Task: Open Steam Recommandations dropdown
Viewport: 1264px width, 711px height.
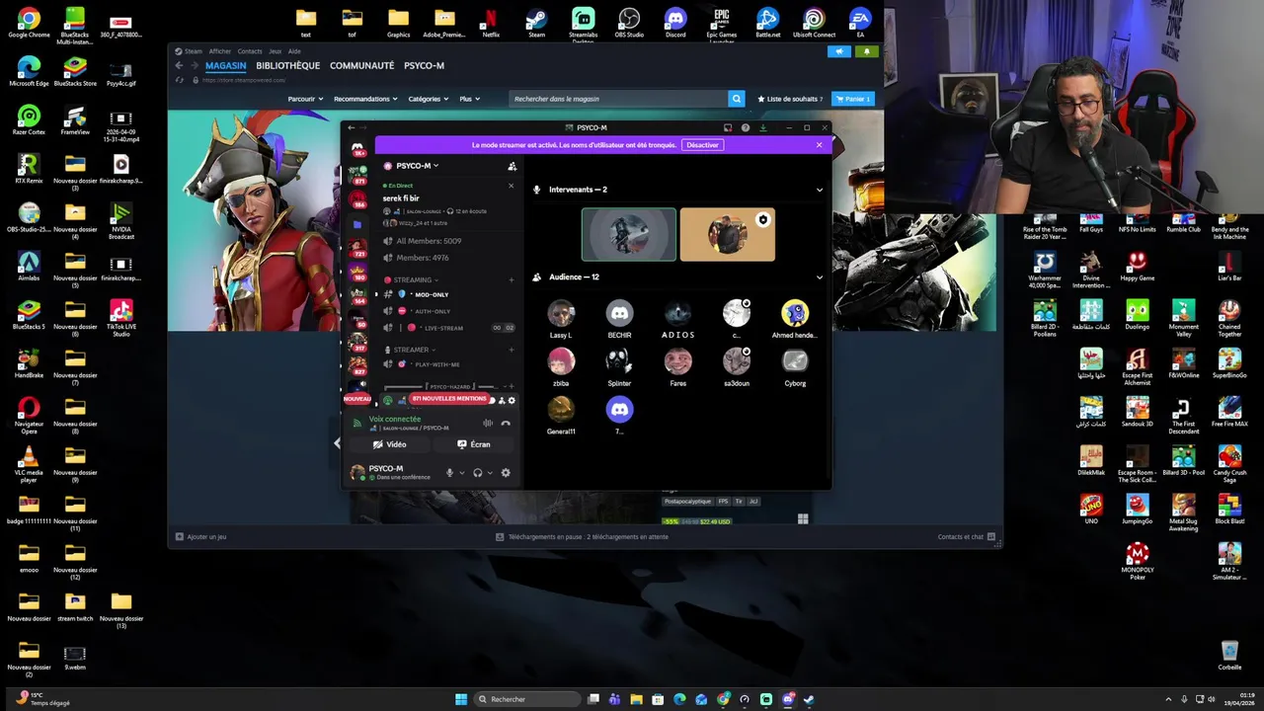Action: point(365,99)
